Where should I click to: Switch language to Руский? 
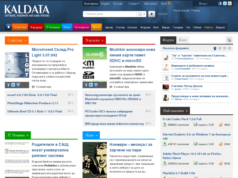tap(118, 4)
